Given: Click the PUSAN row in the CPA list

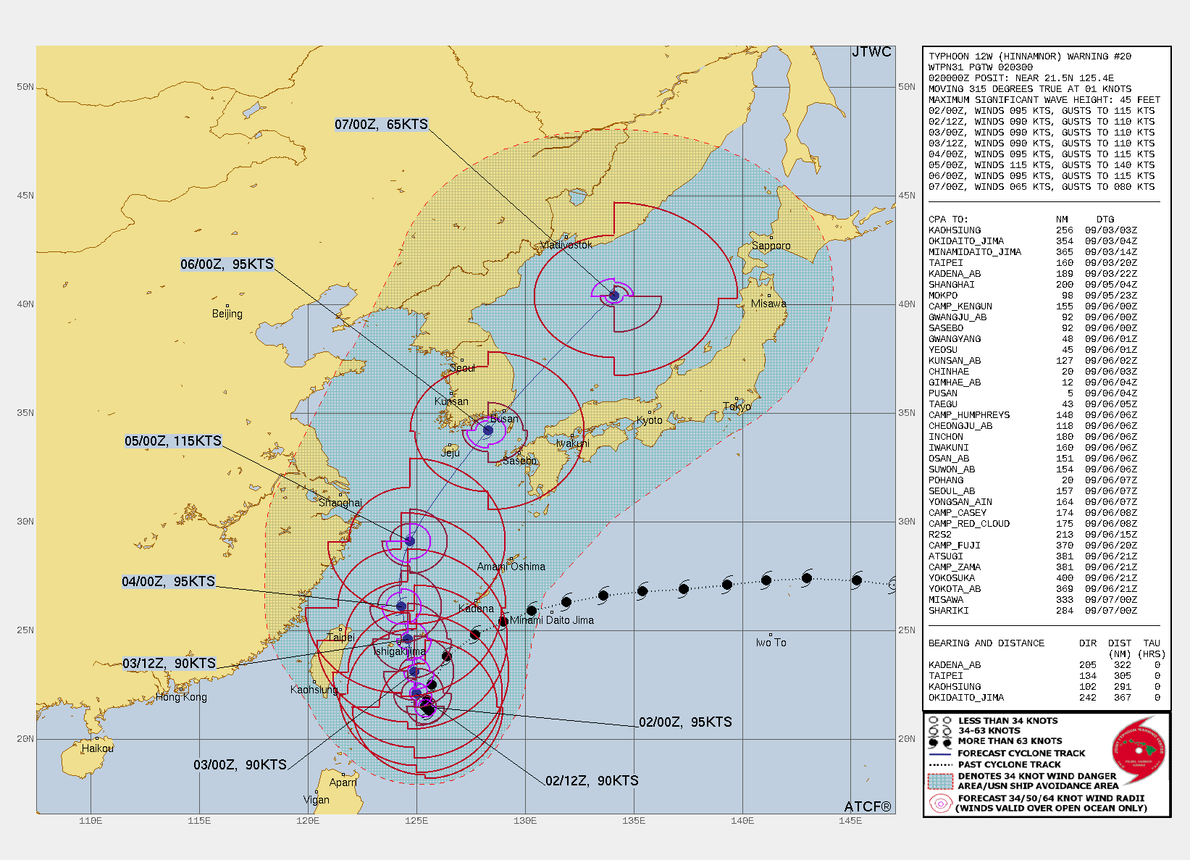Looking at the screenshot, I should pyautogui.click(x=1033, y=393).
